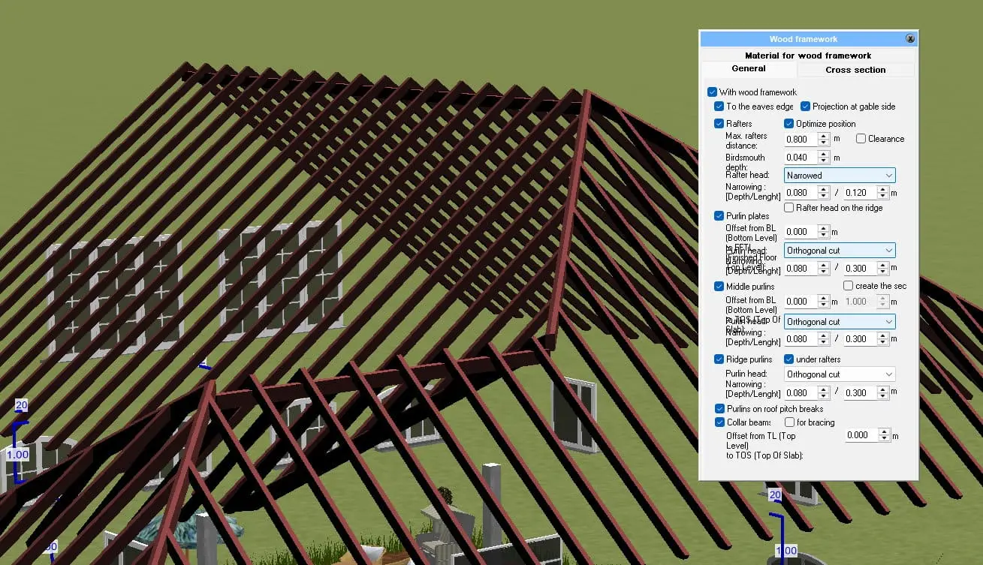Uncheck the under rafters option
This screenshot has width=983, height=565.
tap(789, 359)
